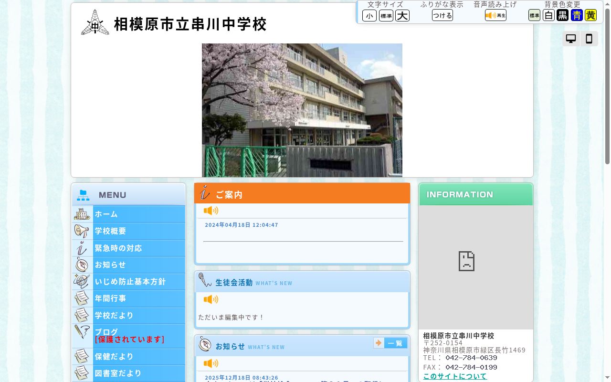Image resolution: width=611 pixels, height=382 pixels.
Task: Click the ただいま編集中です！ text
Action: click(231, 317)
